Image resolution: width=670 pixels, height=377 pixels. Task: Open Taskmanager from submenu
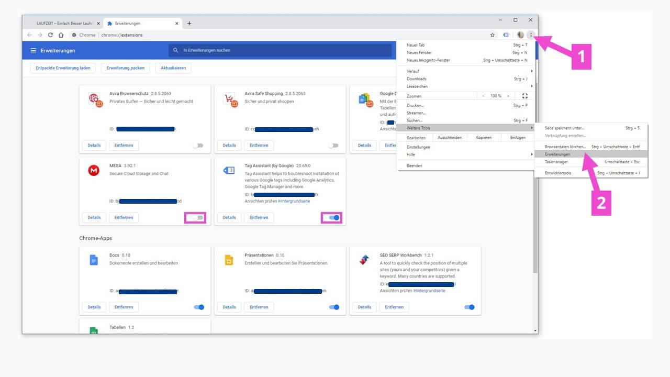tap(591, 162)
